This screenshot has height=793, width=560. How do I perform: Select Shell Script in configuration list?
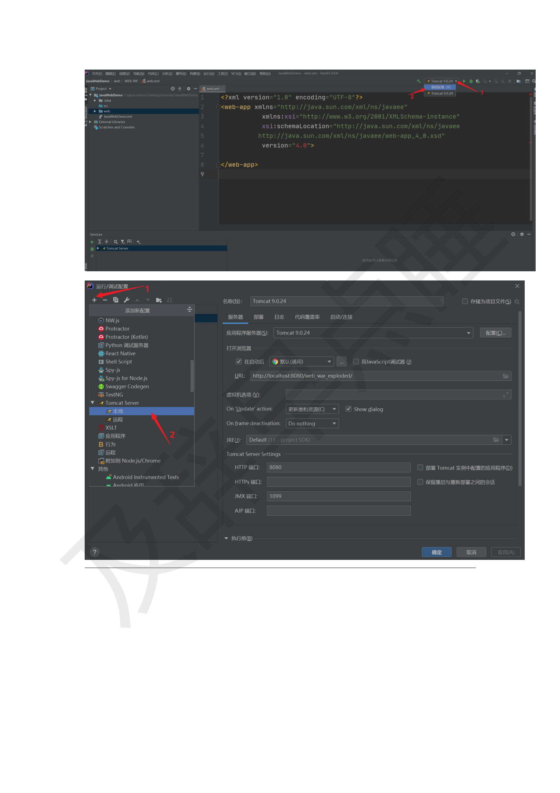[x=142, y=362]
